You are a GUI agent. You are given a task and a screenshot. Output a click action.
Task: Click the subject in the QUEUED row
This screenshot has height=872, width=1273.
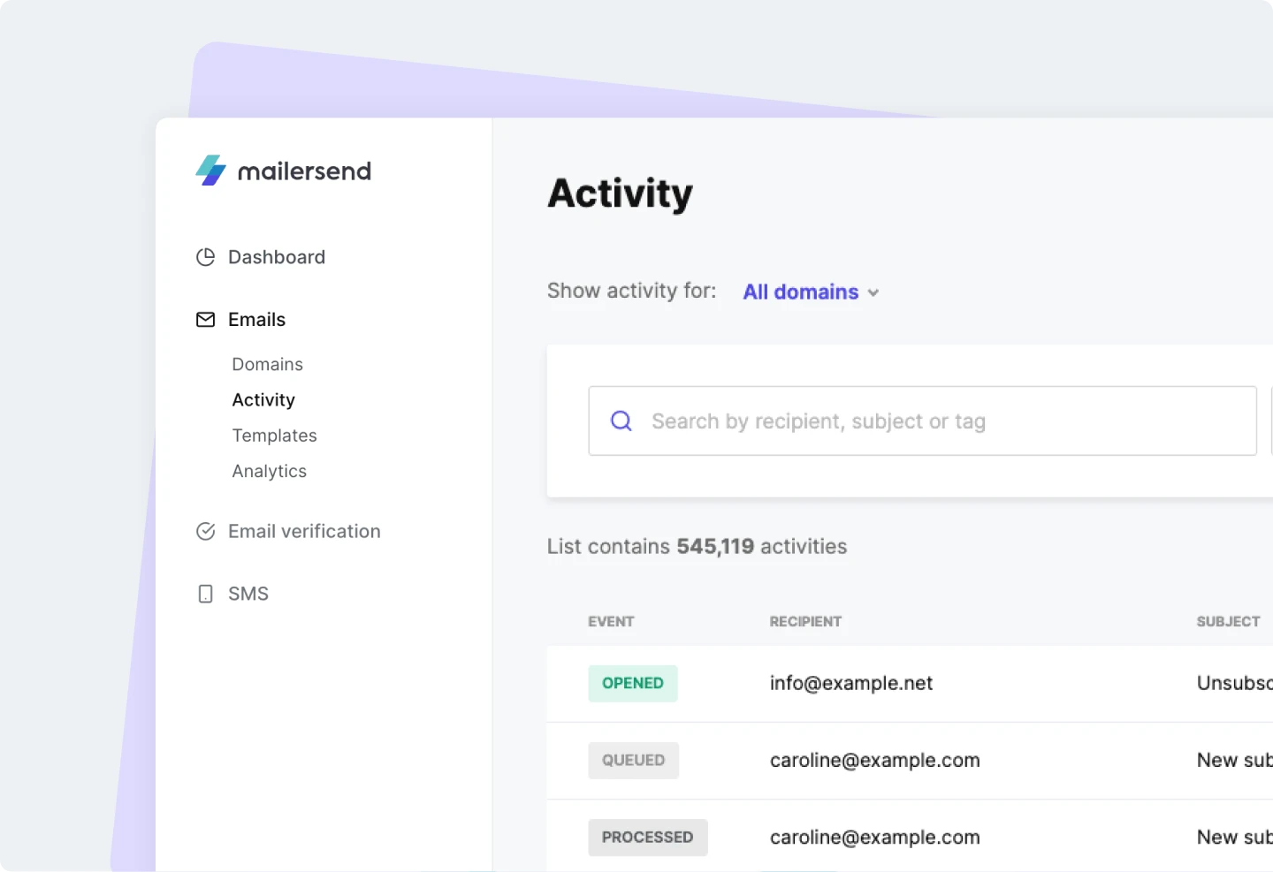click(1234, 760)
